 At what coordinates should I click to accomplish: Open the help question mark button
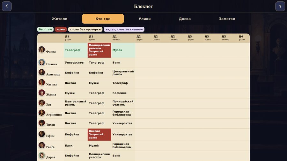click(x=280, y=6)
